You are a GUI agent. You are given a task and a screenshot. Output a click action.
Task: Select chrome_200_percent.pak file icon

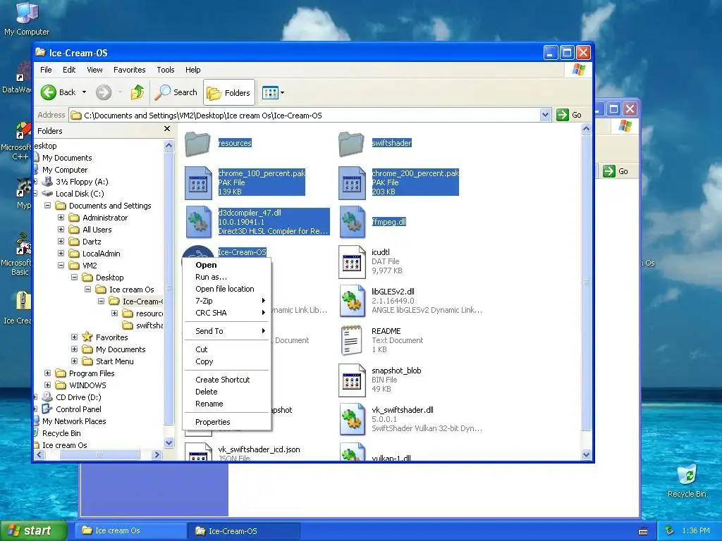[x=352, y=182]
